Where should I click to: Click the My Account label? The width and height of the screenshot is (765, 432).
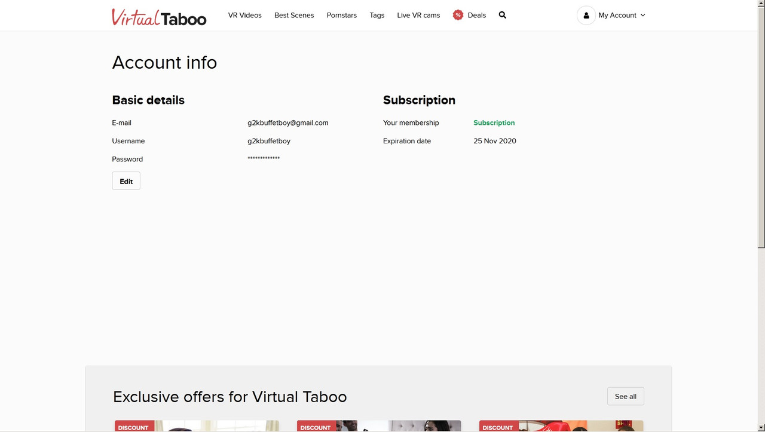click(x=617, y=16)
